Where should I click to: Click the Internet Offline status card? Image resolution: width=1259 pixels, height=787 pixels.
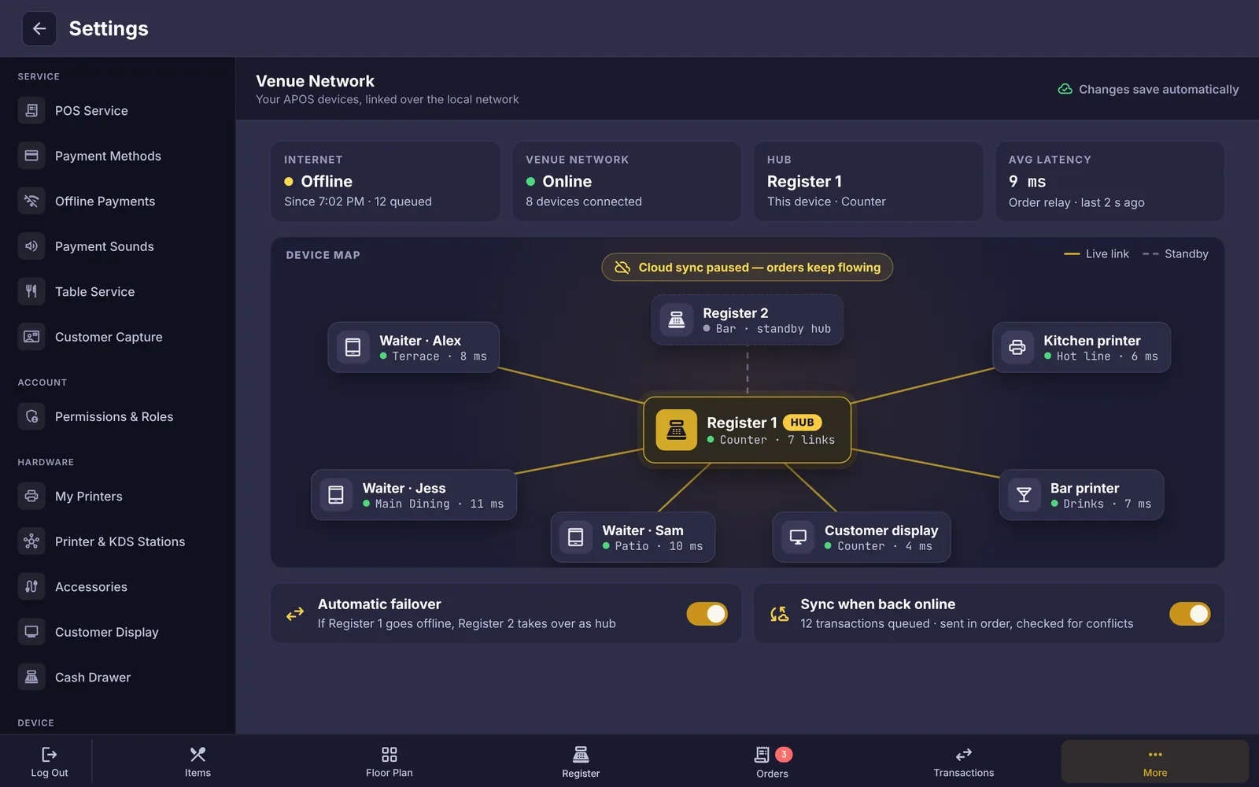[386, 181]
